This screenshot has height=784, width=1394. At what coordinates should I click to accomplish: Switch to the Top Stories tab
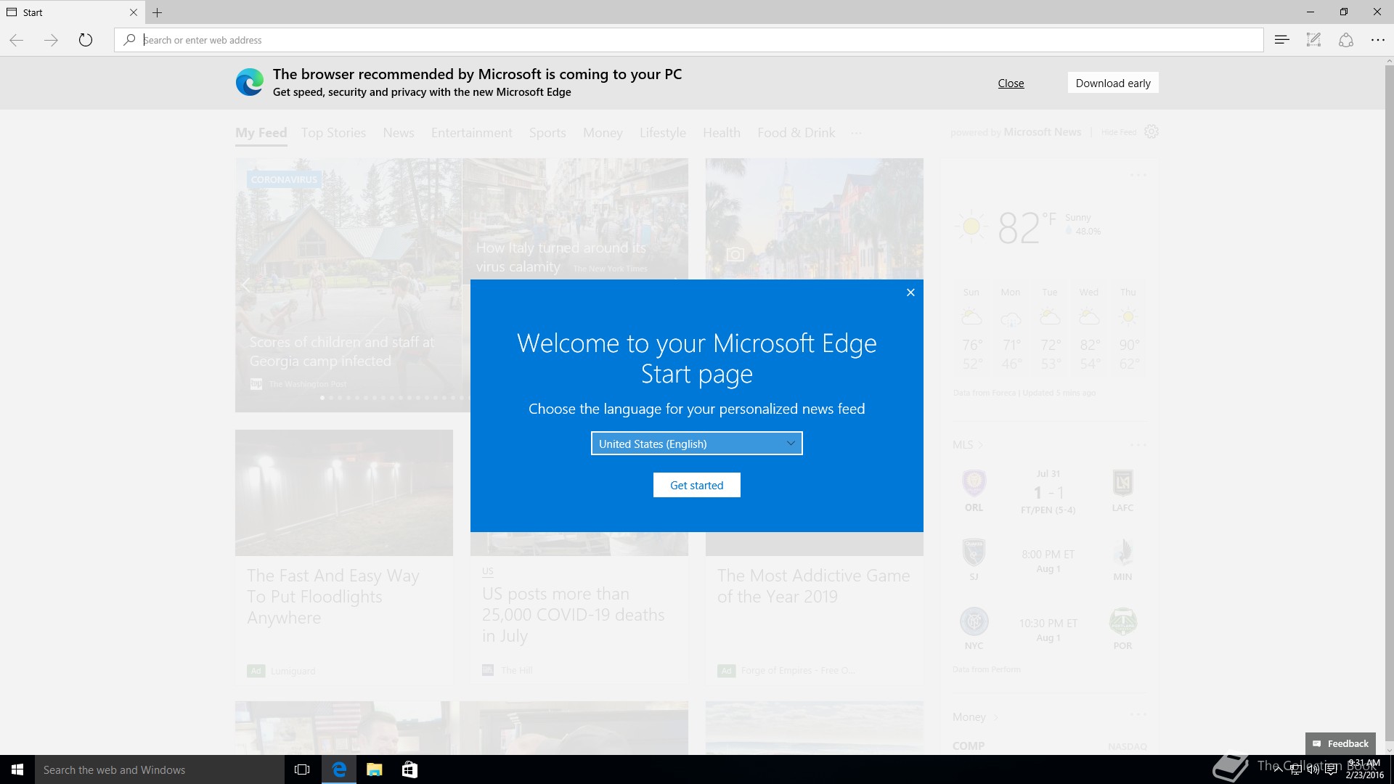tap(333, 133)
